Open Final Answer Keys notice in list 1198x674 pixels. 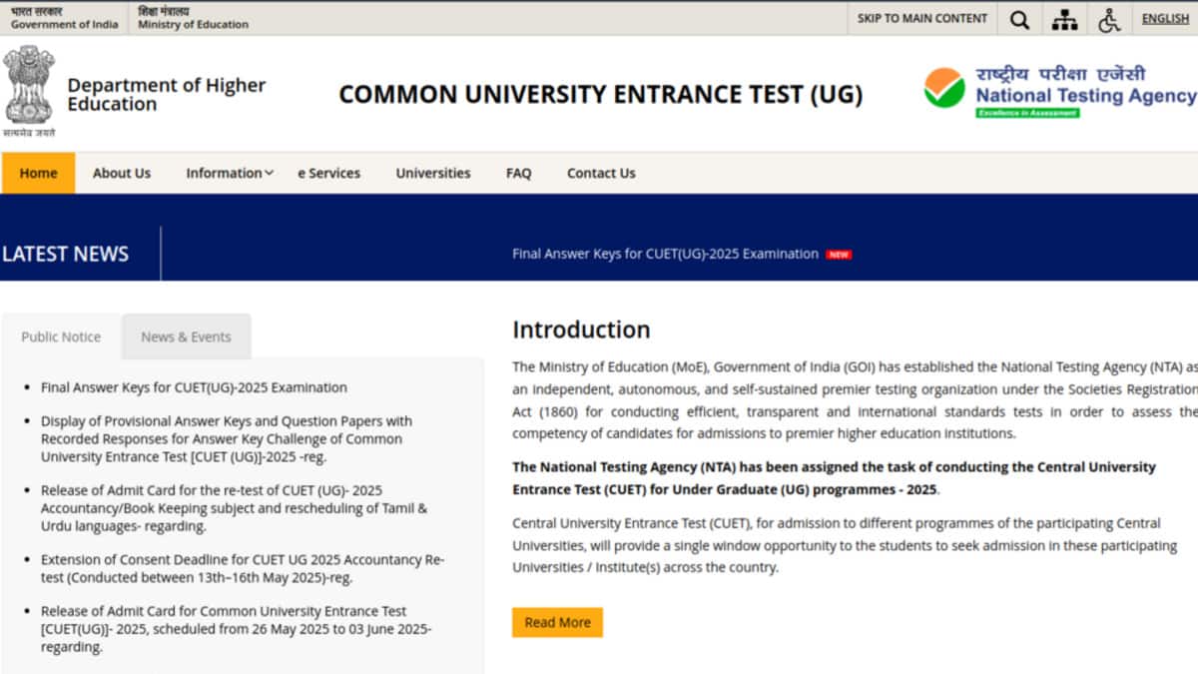tap(194, 387)
